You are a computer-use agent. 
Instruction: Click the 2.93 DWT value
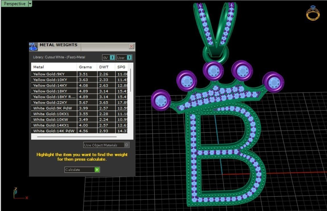click(104, 131)
